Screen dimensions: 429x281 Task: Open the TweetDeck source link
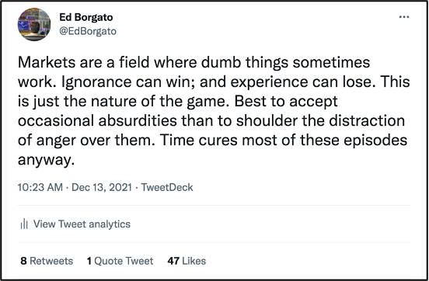pos(167,187)
